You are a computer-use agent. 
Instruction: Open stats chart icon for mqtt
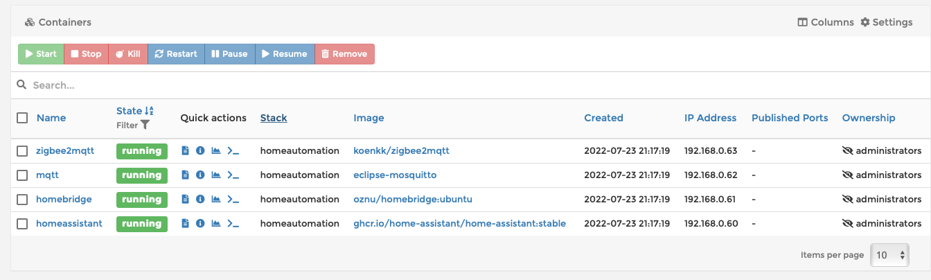pyautogui.click(x=216, y=175)
